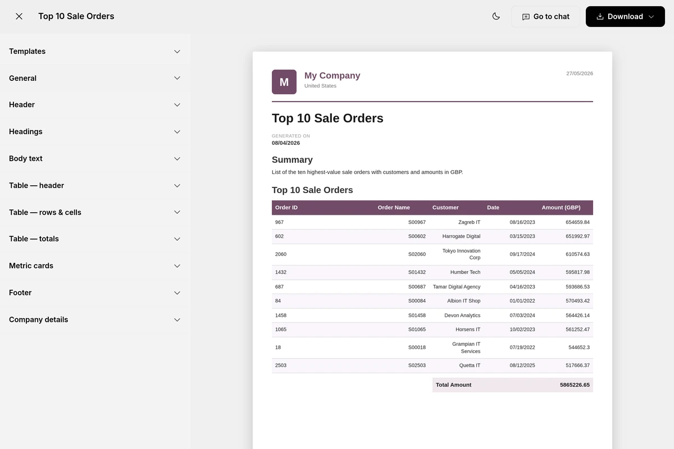Click the Download button

pos(625,16)
